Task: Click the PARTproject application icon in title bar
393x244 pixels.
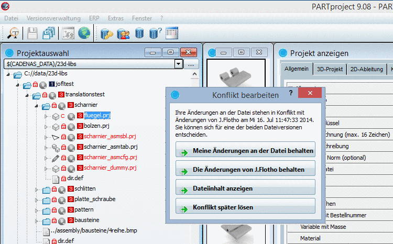Action: 5,6
